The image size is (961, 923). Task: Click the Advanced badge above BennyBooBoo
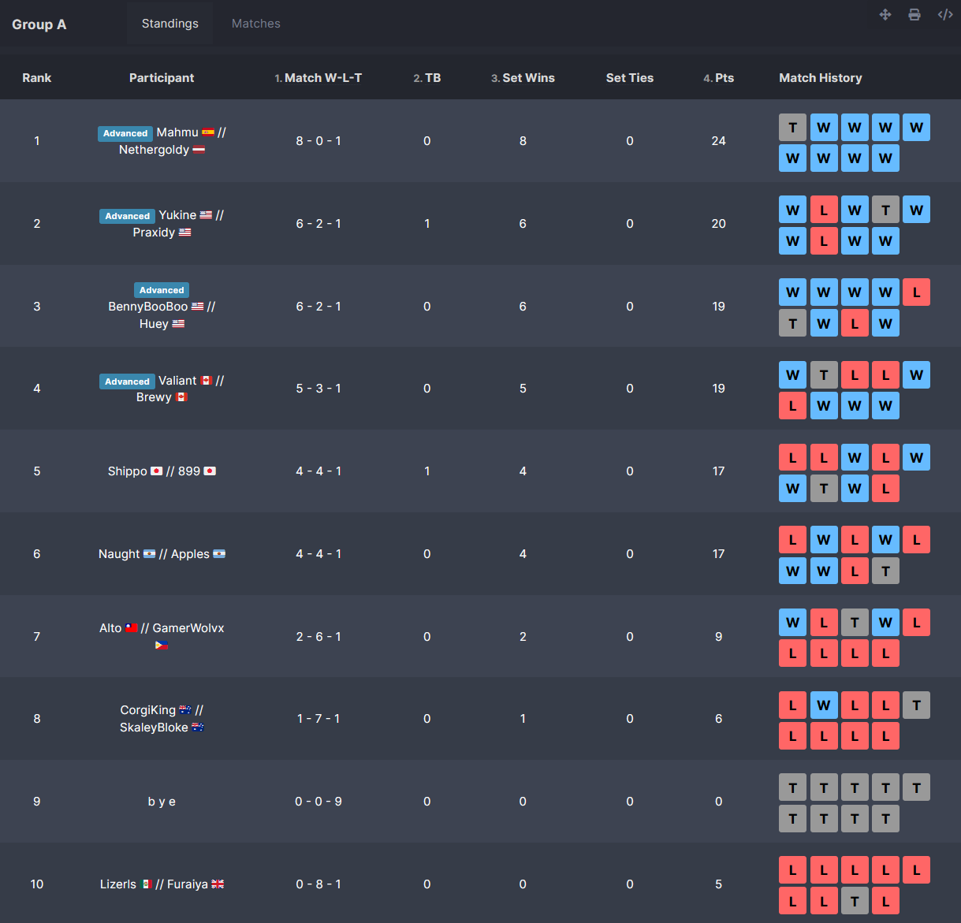(162, 290)
